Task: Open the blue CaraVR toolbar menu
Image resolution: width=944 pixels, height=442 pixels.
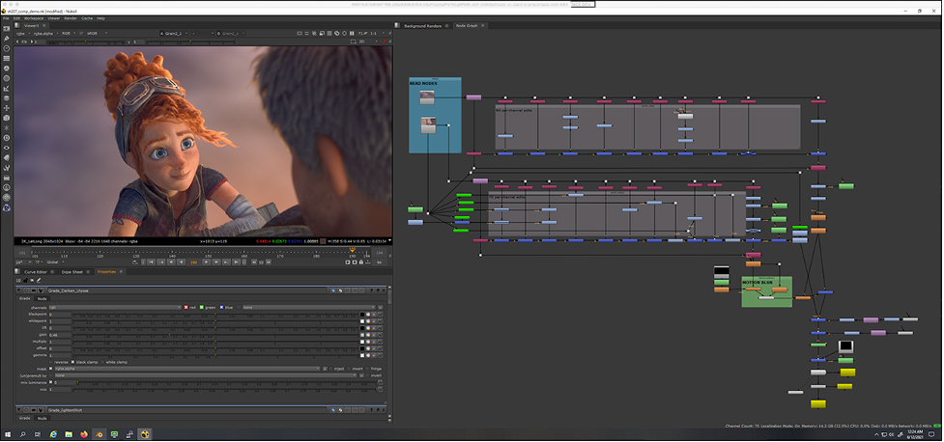Action: tap(7, 207)
